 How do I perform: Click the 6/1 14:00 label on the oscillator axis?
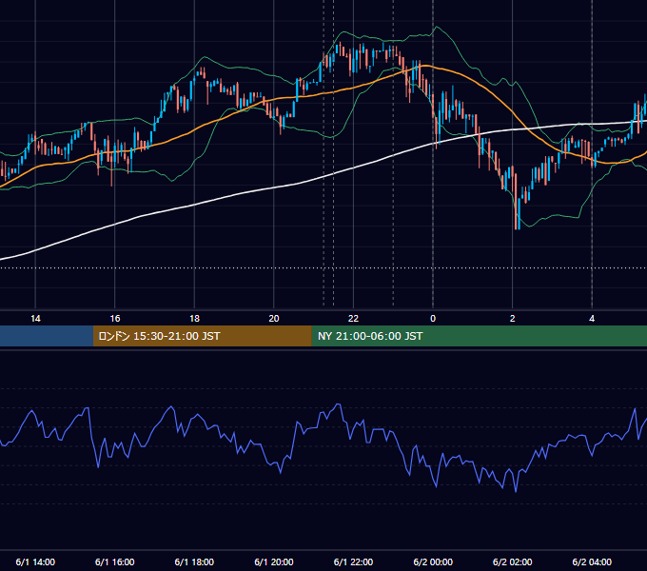pyautogui.click(x=35, y=561)
